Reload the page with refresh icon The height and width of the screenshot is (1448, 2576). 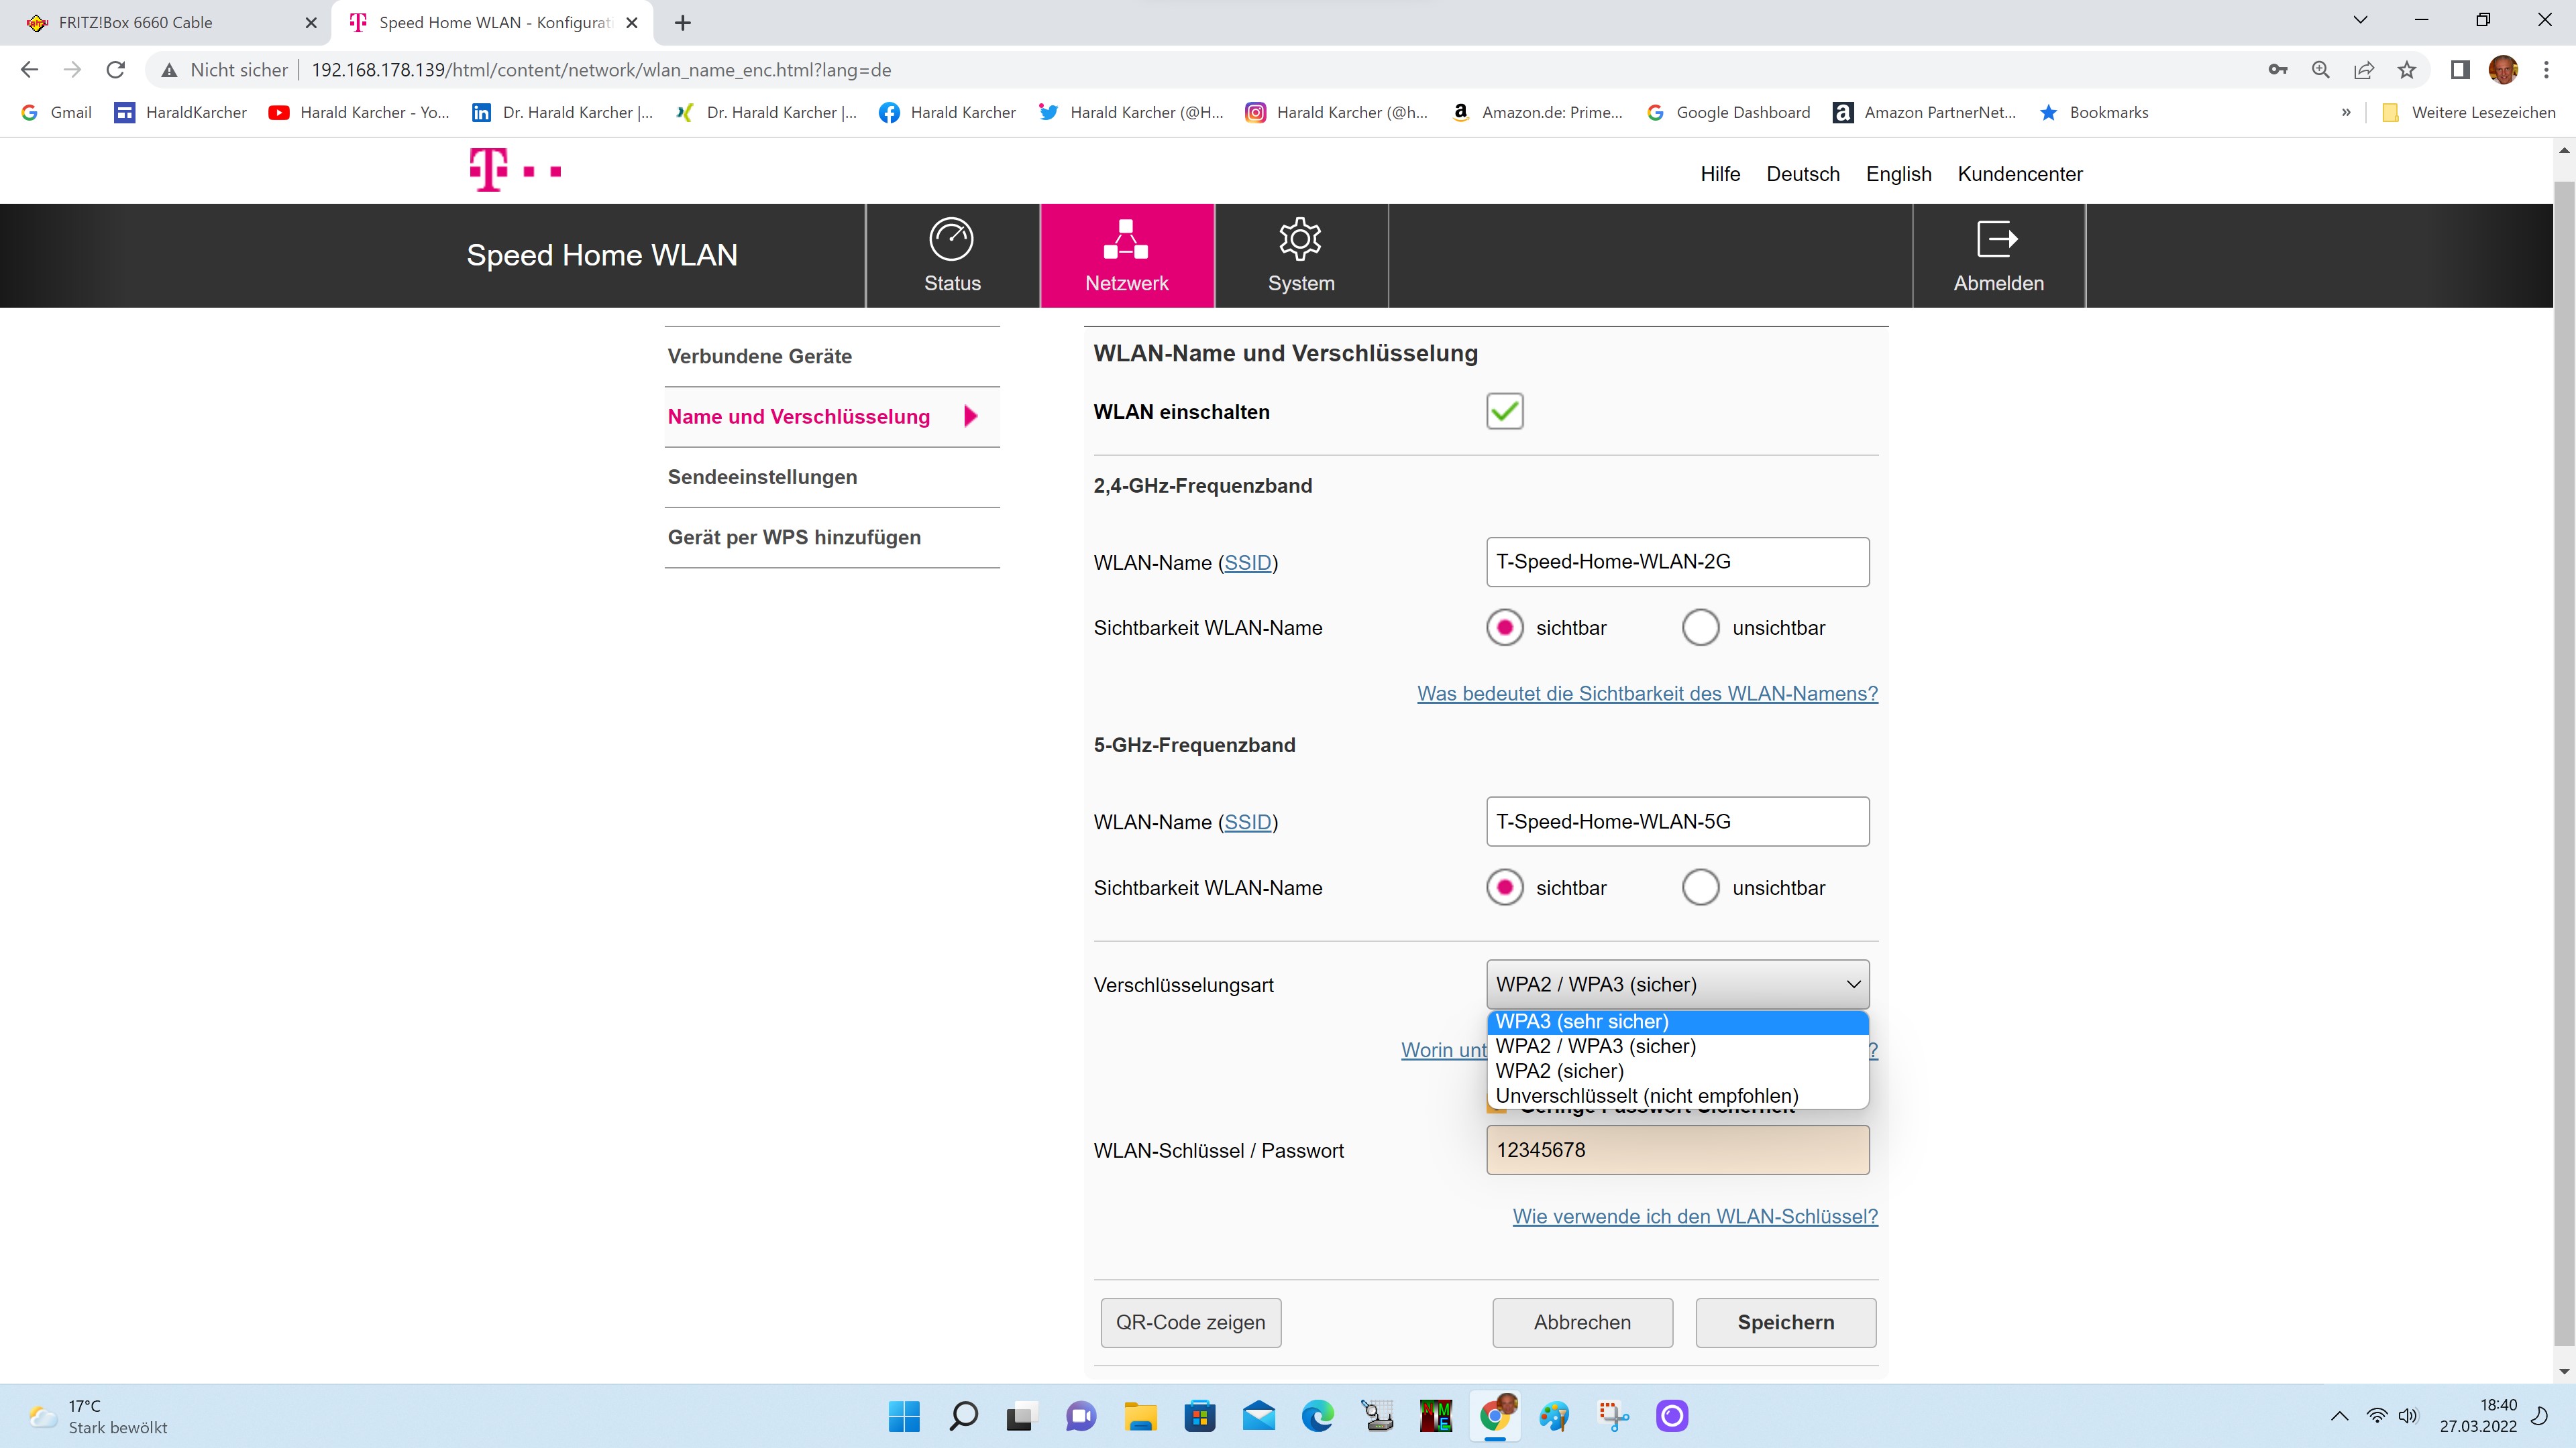point(116,70)
